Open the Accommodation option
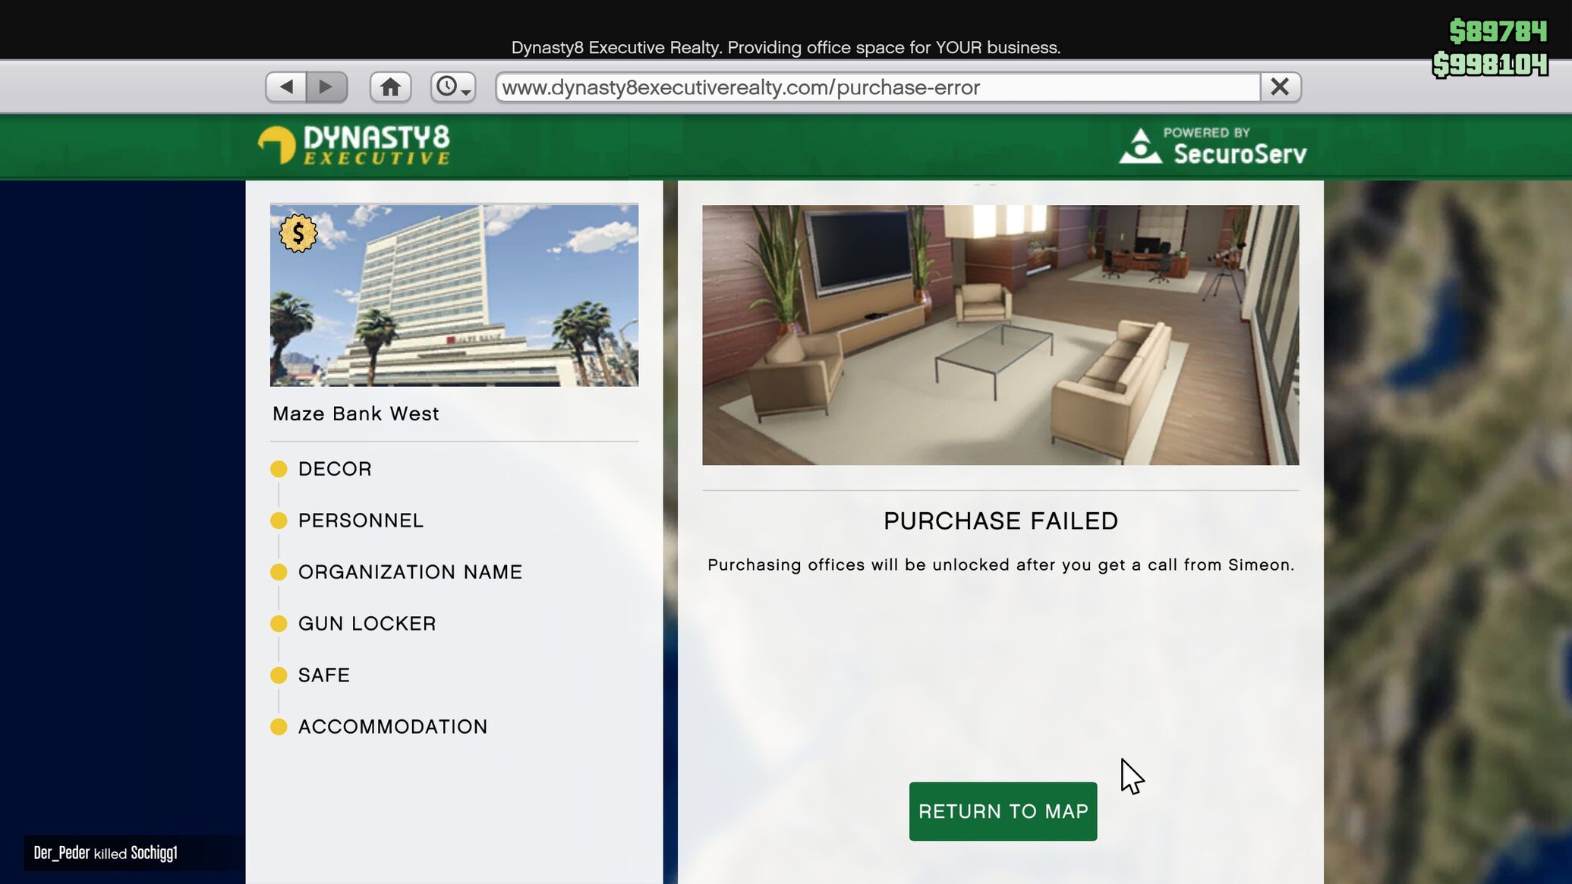The image size is (1572, 884). click(392, 727)
